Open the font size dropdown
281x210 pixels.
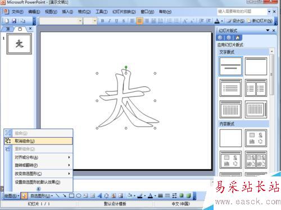click(95, 21)
